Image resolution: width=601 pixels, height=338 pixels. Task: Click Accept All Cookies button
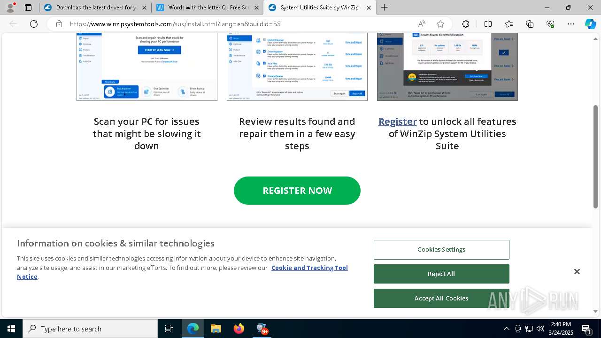pyautogui.click(x=441, y=299)
